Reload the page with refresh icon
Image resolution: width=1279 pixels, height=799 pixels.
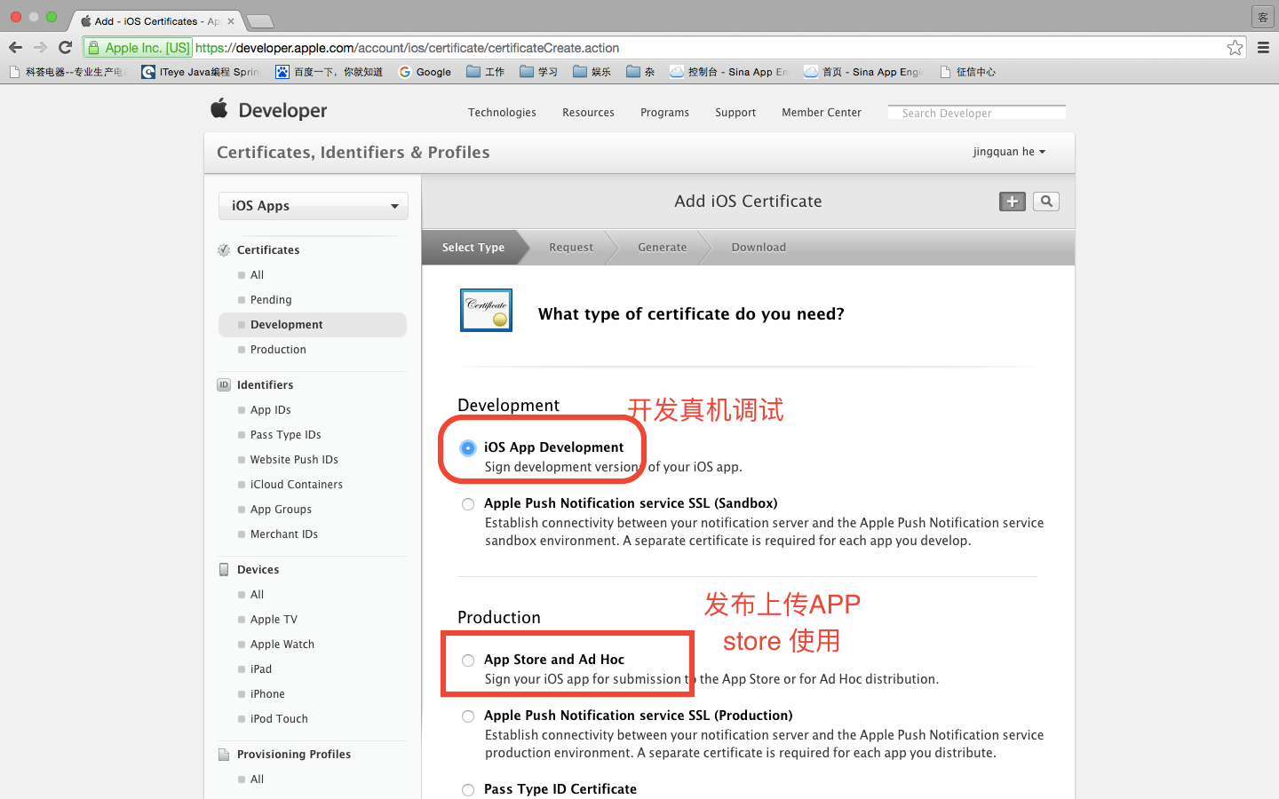65,48
